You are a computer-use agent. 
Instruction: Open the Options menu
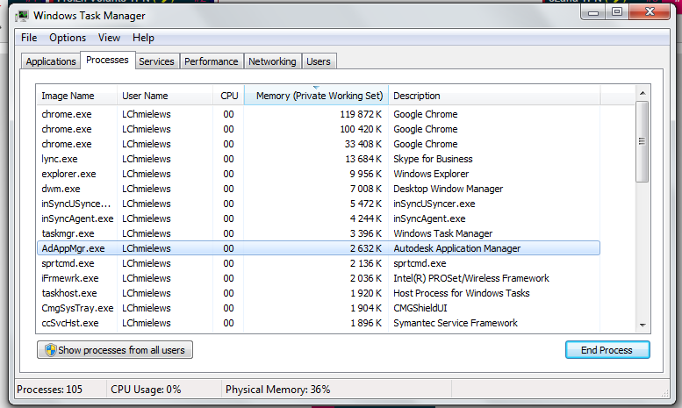point(68,38)
